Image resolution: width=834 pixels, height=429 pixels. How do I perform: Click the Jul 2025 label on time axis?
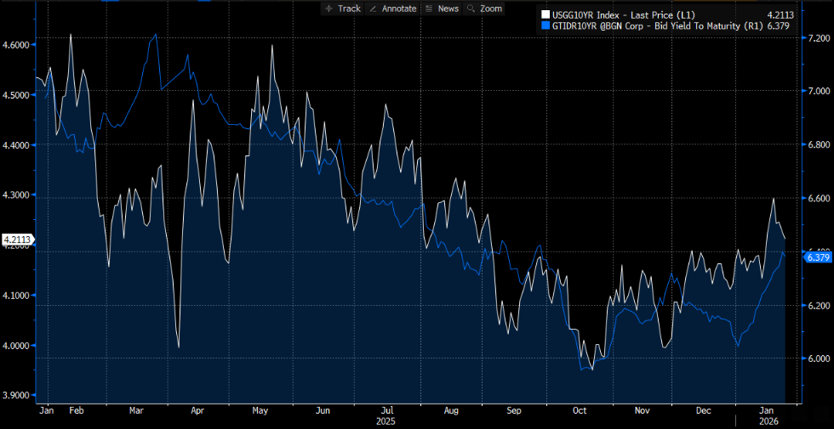tap(386, 410)
